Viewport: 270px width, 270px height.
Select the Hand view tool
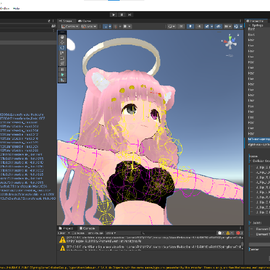62,37
